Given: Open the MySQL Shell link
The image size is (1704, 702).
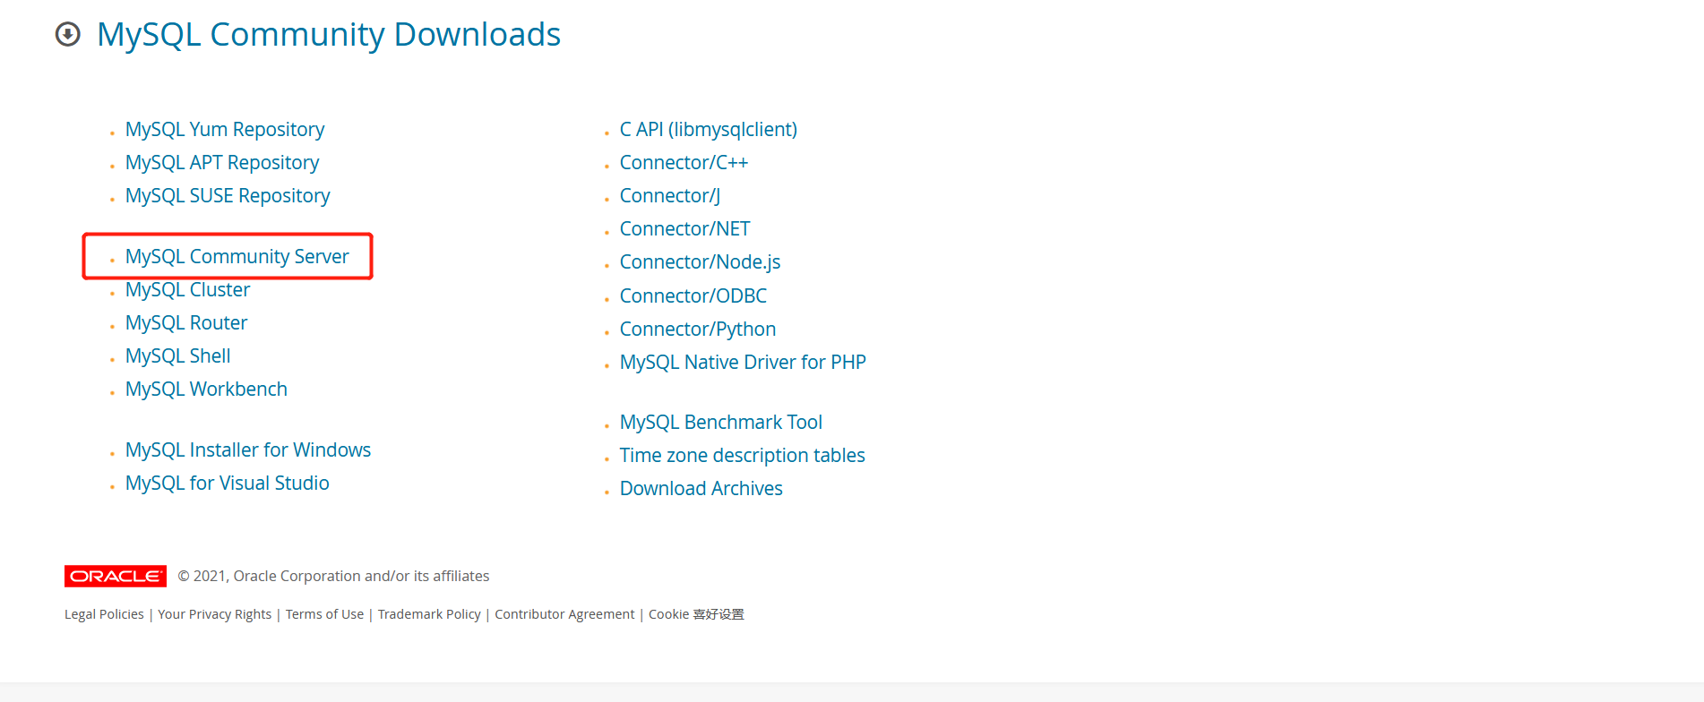Looking at the screenshot, I should [x=177, y=356].
